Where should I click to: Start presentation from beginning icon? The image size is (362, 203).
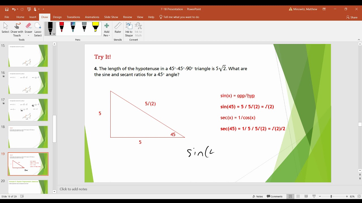coord(29,9)
